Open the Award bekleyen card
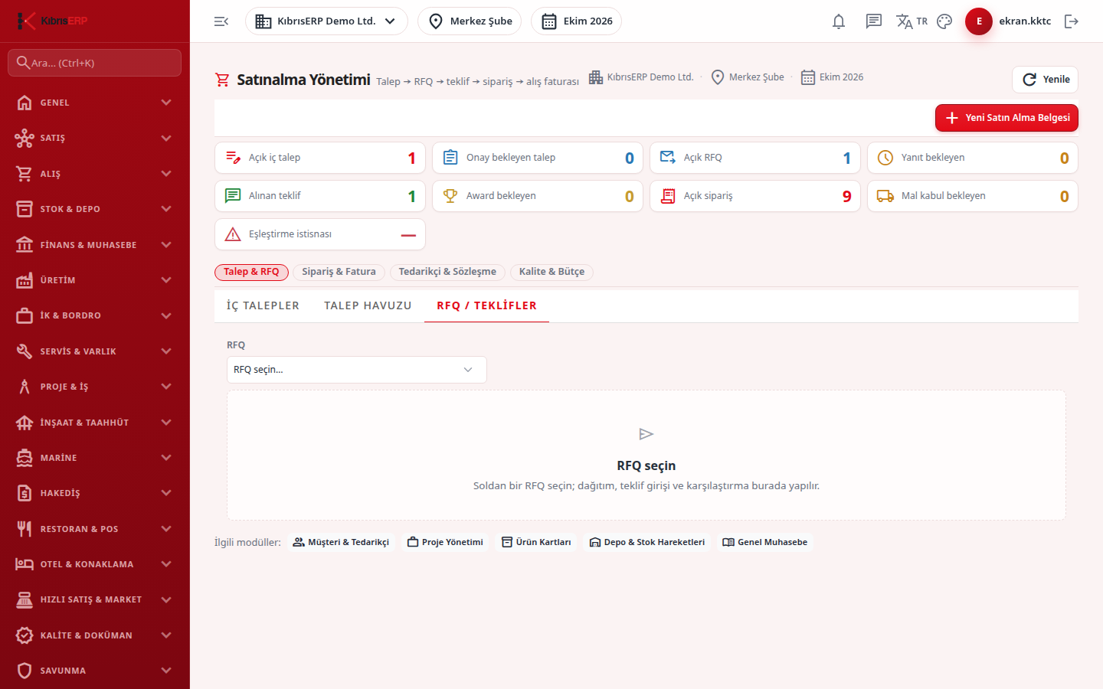Image resolution: width=1103 pixels, height=689 pixels. pos(538,196)
